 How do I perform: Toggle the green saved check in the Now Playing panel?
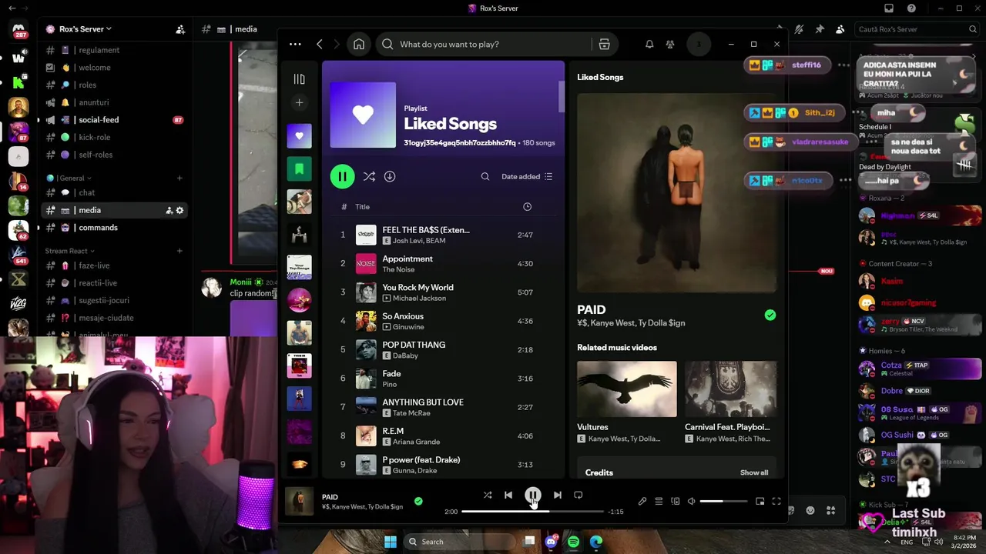tap(770, 315)
